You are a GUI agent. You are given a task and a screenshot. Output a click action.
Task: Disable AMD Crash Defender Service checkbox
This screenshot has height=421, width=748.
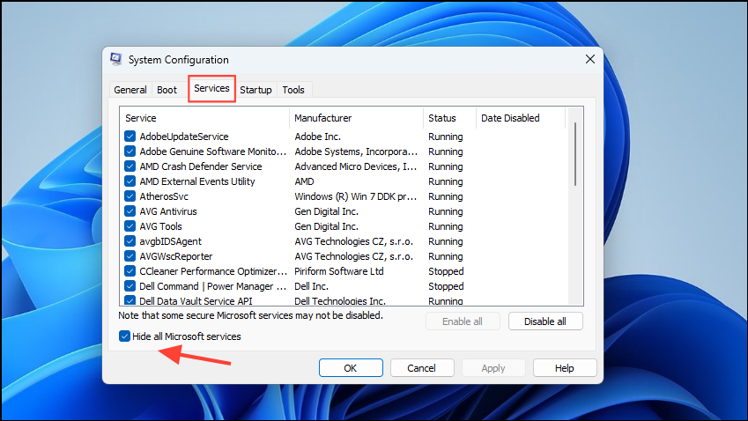coord(130,166)
